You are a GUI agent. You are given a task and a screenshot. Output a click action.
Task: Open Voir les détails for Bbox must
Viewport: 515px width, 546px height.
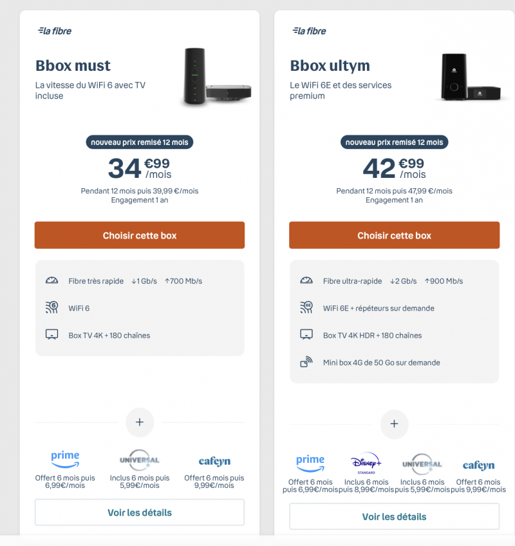pyautogui.click(x=140, y=512)
